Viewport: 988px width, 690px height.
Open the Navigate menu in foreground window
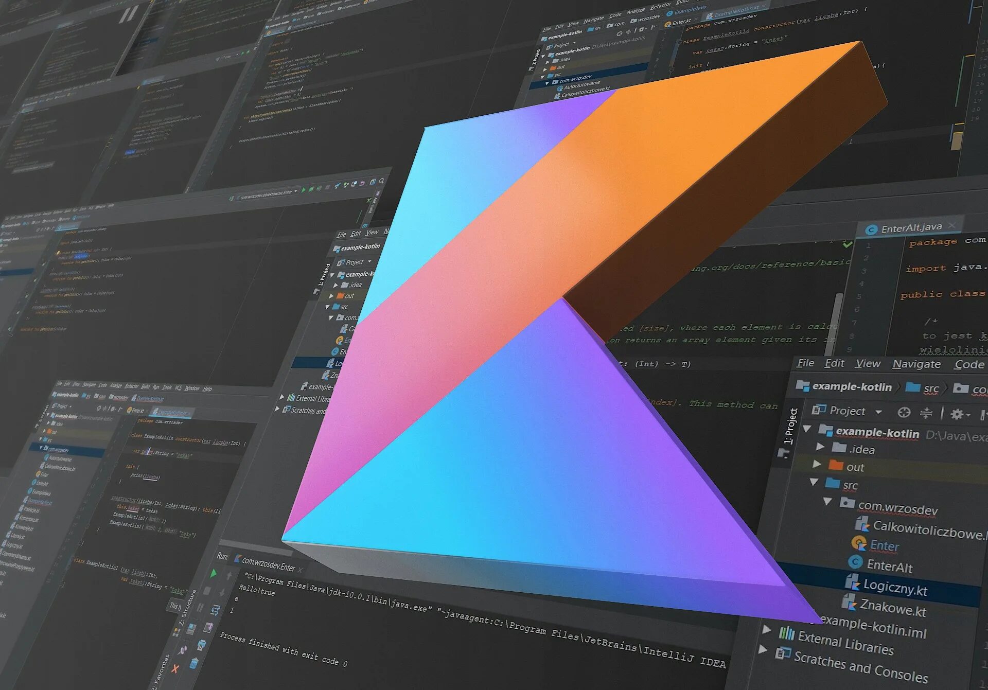tap(916, 364)
